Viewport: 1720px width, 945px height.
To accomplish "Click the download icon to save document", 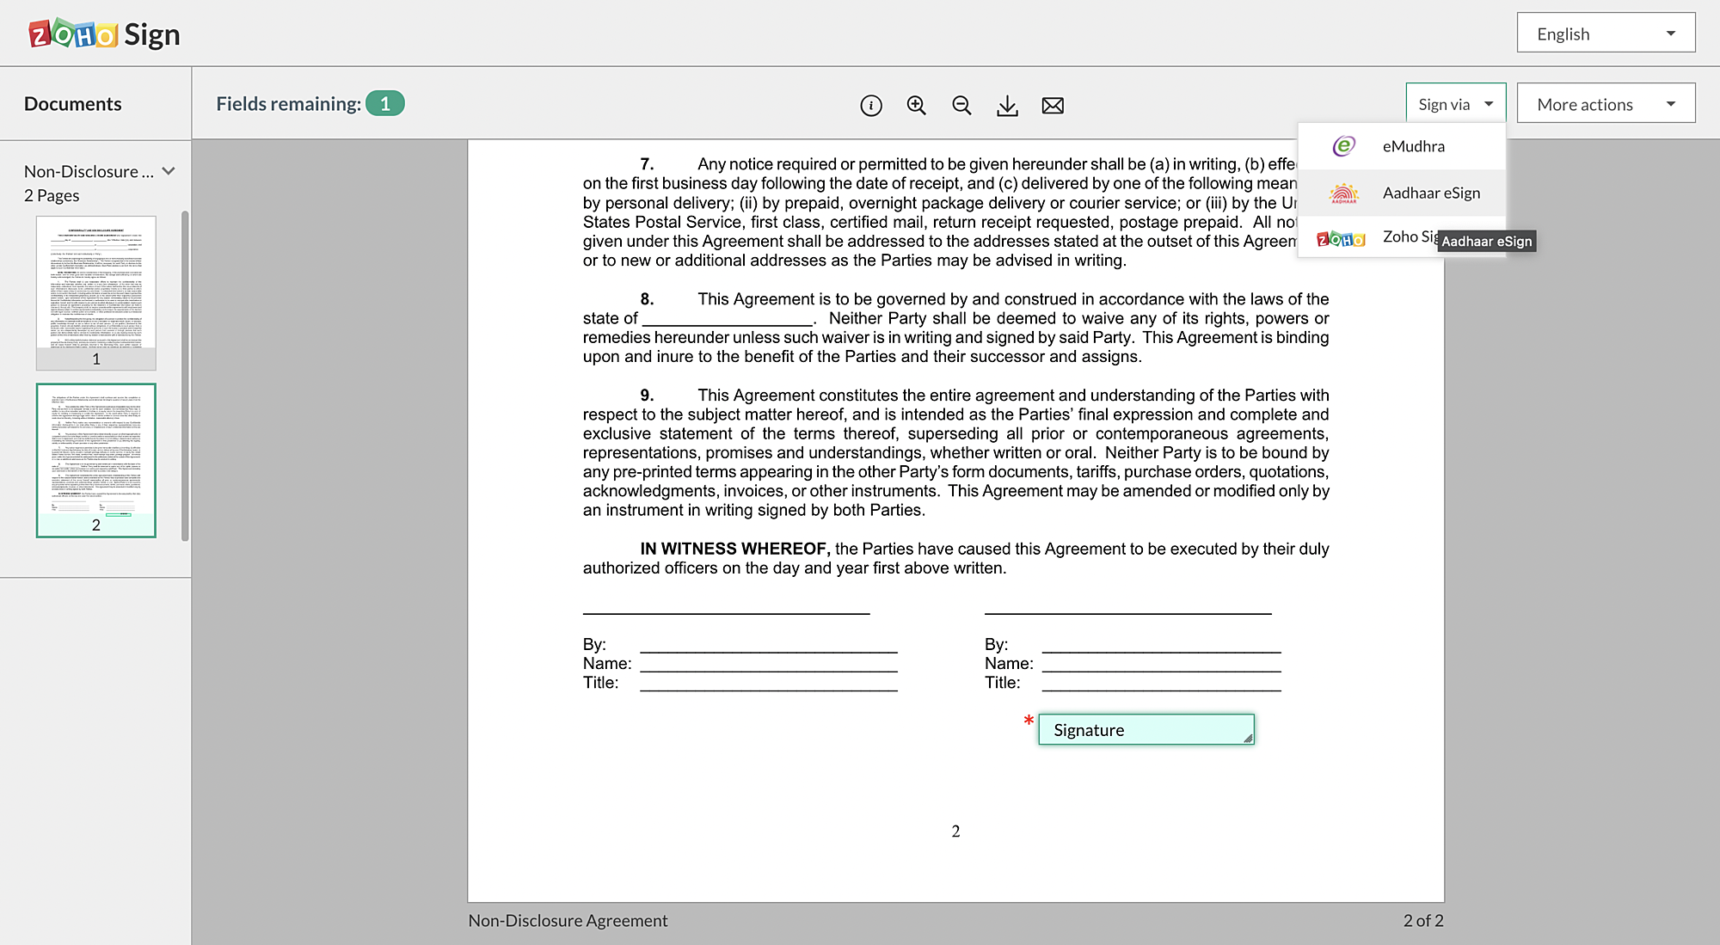I will tap(1007, 105).
